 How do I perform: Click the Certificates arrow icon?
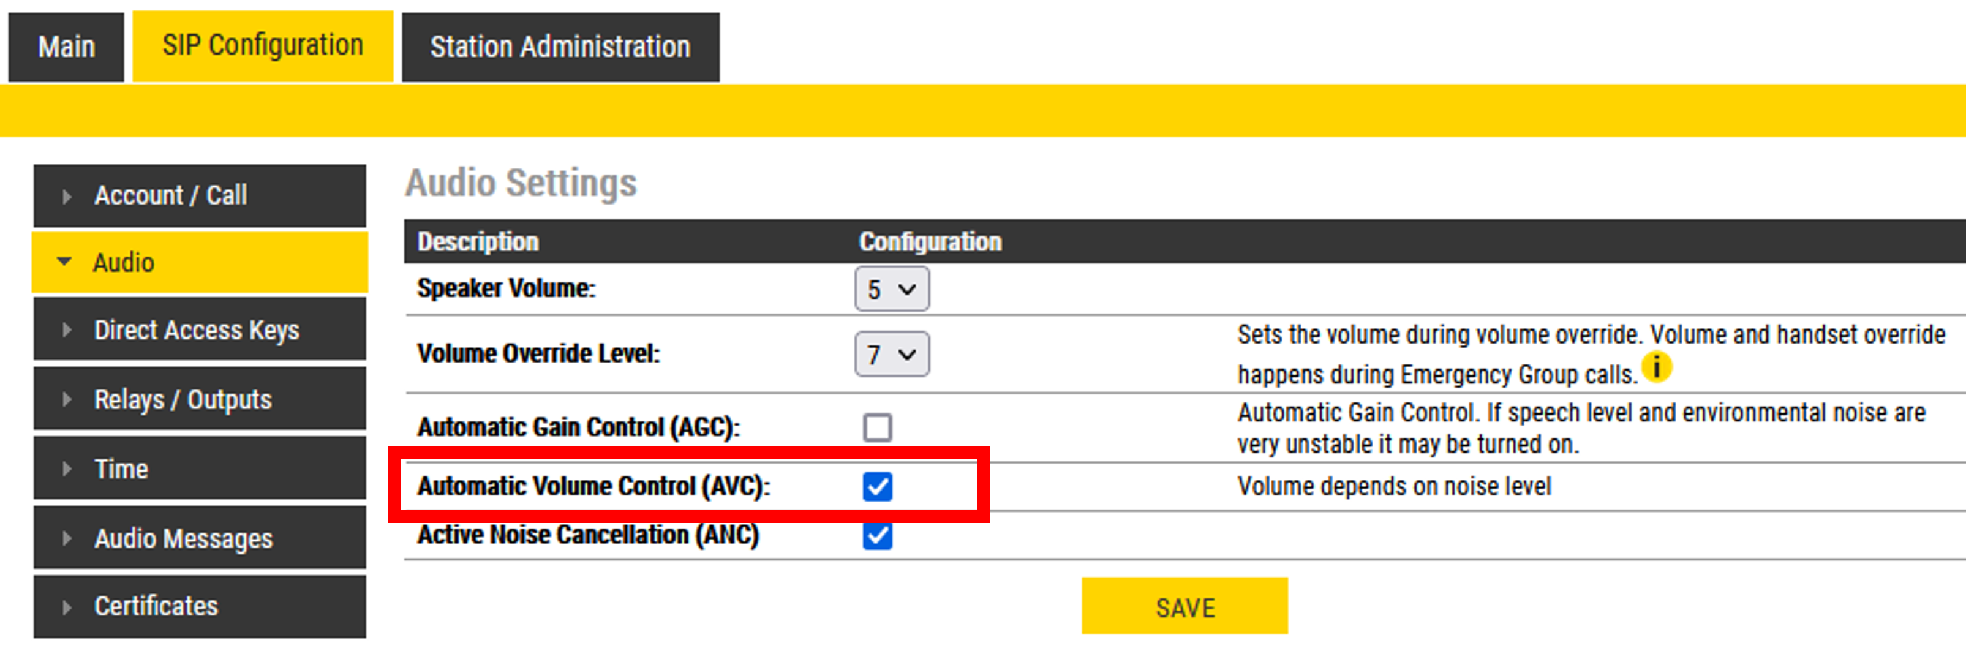tap(67, 608)
